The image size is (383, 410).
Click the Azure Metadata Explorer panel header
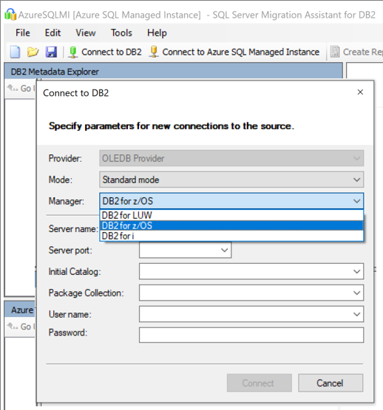tap(20, 310)
